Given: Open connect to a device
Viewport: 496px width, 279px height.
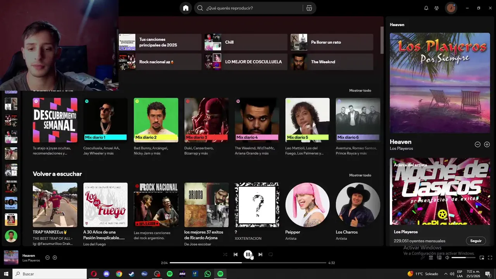Looking at the screenshot, I should click(x=439, y=258).
